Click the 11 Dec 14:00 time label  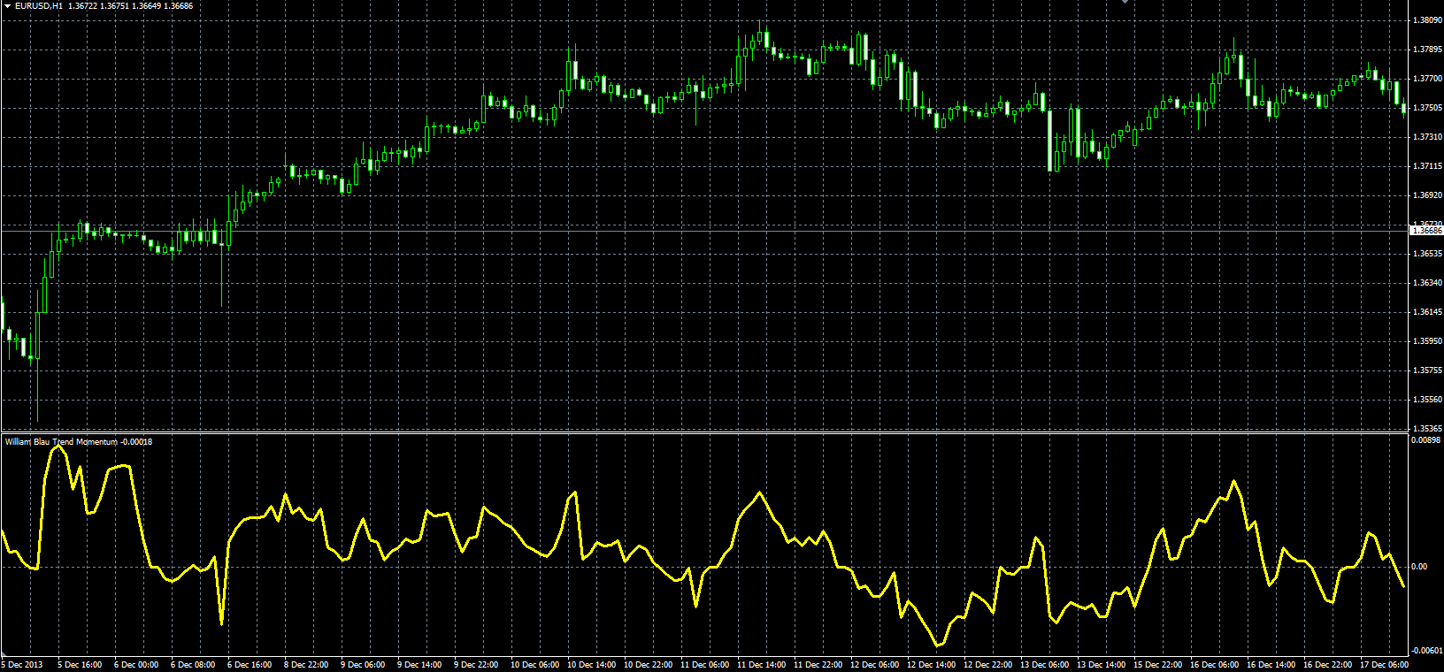(762, 665)
